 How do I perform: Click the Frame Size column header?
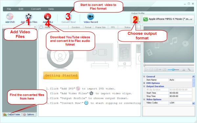(100, 27)
